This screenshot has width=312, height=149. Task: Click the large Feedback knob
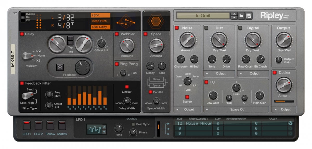[82, 68]
